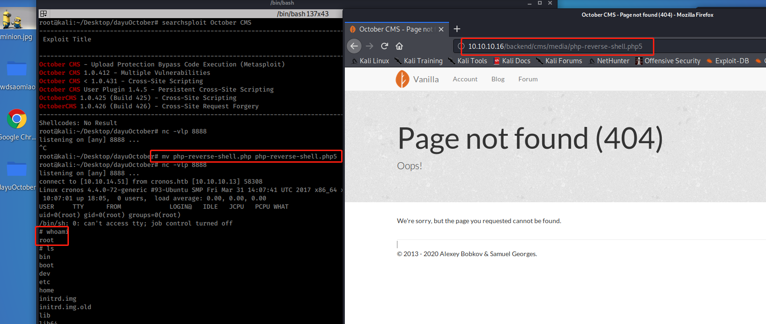The height and width of the screenshot is (324, 766).
Task: Open the dayuOctober desktop folder
Action: pos(18,175)
